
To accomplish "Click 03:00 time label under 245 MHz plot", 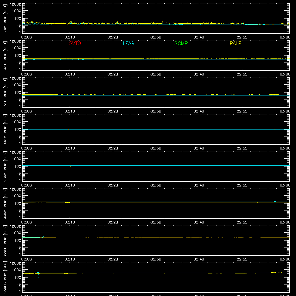I will (x=285, y=37).
